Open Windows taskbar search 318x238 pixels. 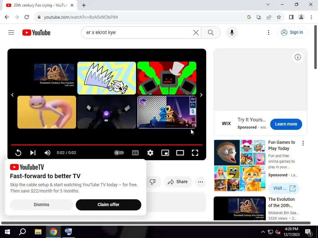tap(22, 232)
